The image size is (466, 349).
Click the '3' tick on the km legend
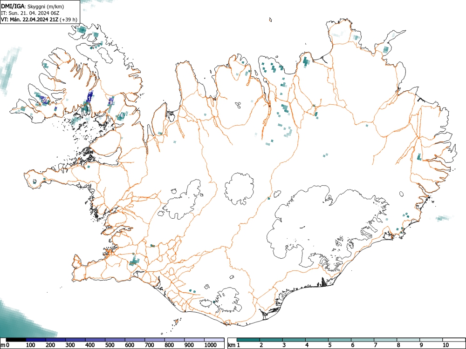284,345
